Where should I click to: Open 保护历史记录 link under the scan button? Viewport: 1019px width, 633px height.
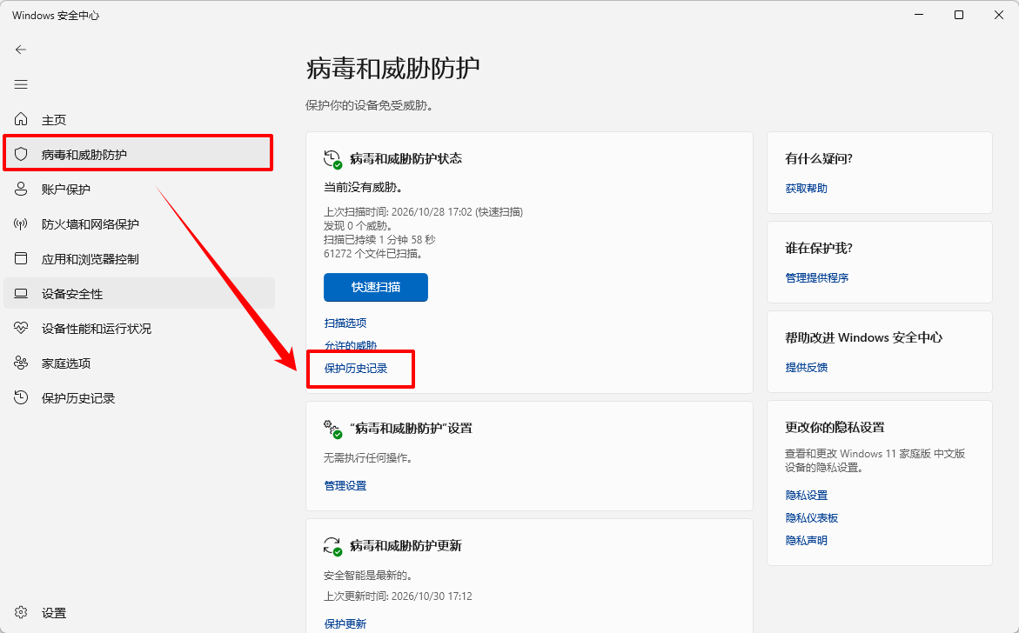(x=356, y=368)
